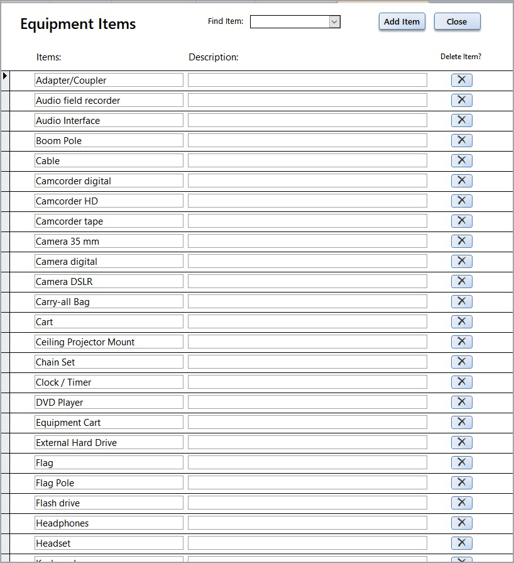Delete the Boom Pole item

pyautogui.click(x=461, y=140)
